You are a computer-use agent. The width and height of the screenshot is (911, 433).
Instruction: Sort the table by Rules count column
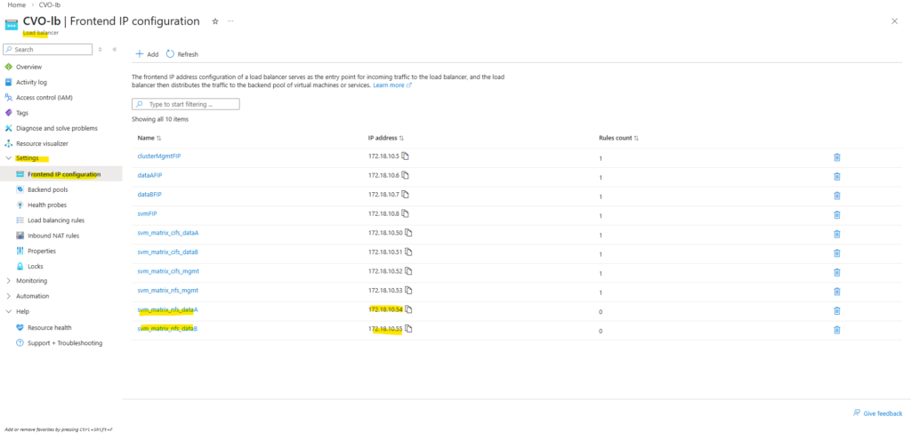point(619,138)
